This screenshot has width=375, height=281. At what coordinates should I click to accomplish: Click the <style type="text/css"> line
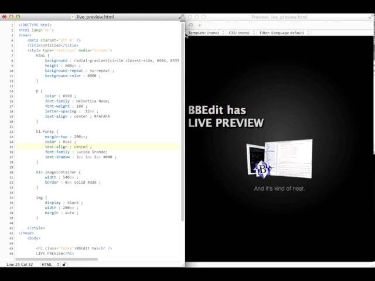70,50
